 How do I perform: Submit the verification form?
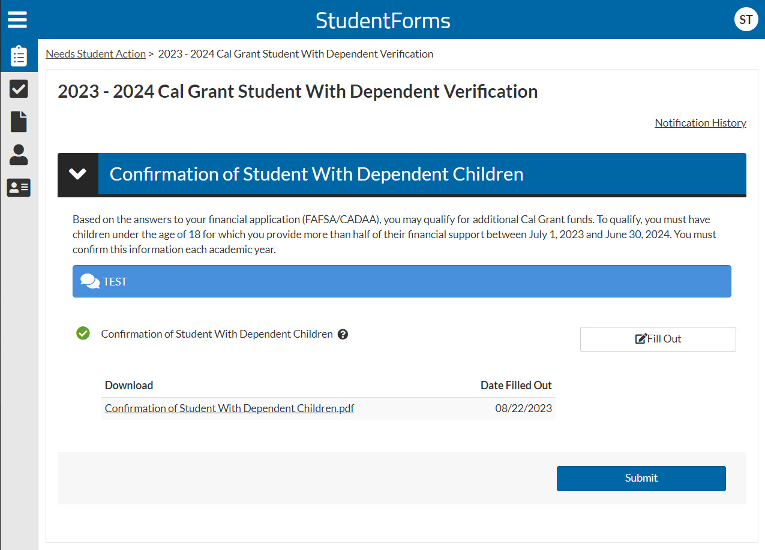[x=641, y=478]
